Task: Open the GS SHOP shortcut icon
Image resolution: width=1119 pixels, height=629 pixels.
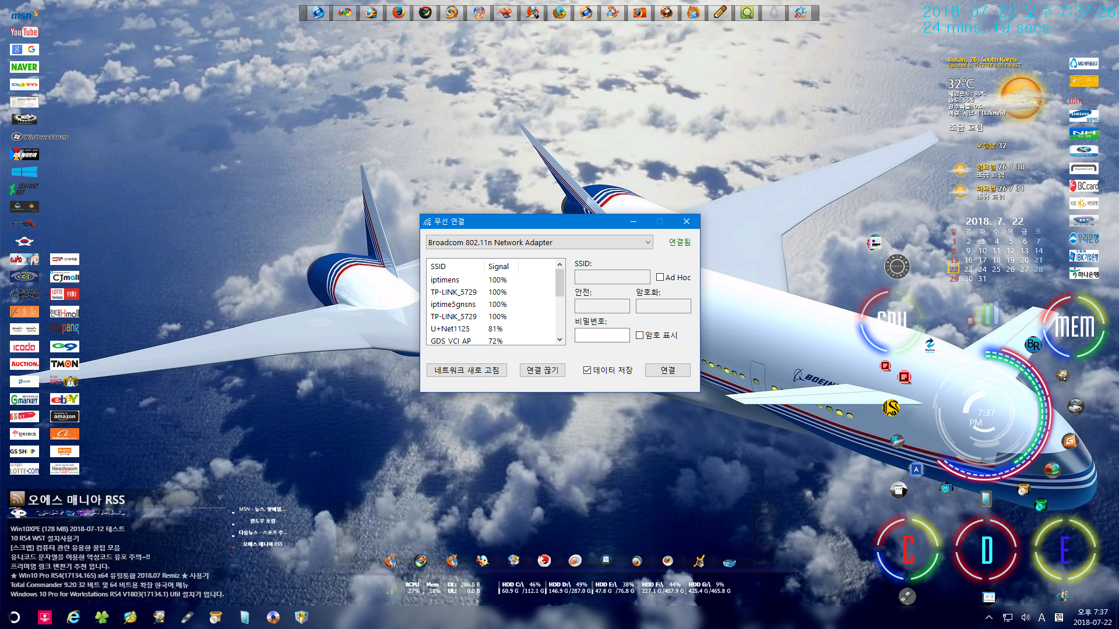Action: click(24, 451)
